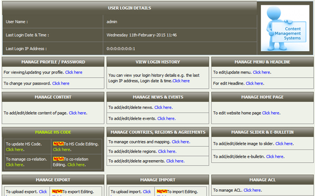Image resolution: width=315 pixels, height=196 pixels.
Task: Open the edit Headline link
Action: pos(255,83)
